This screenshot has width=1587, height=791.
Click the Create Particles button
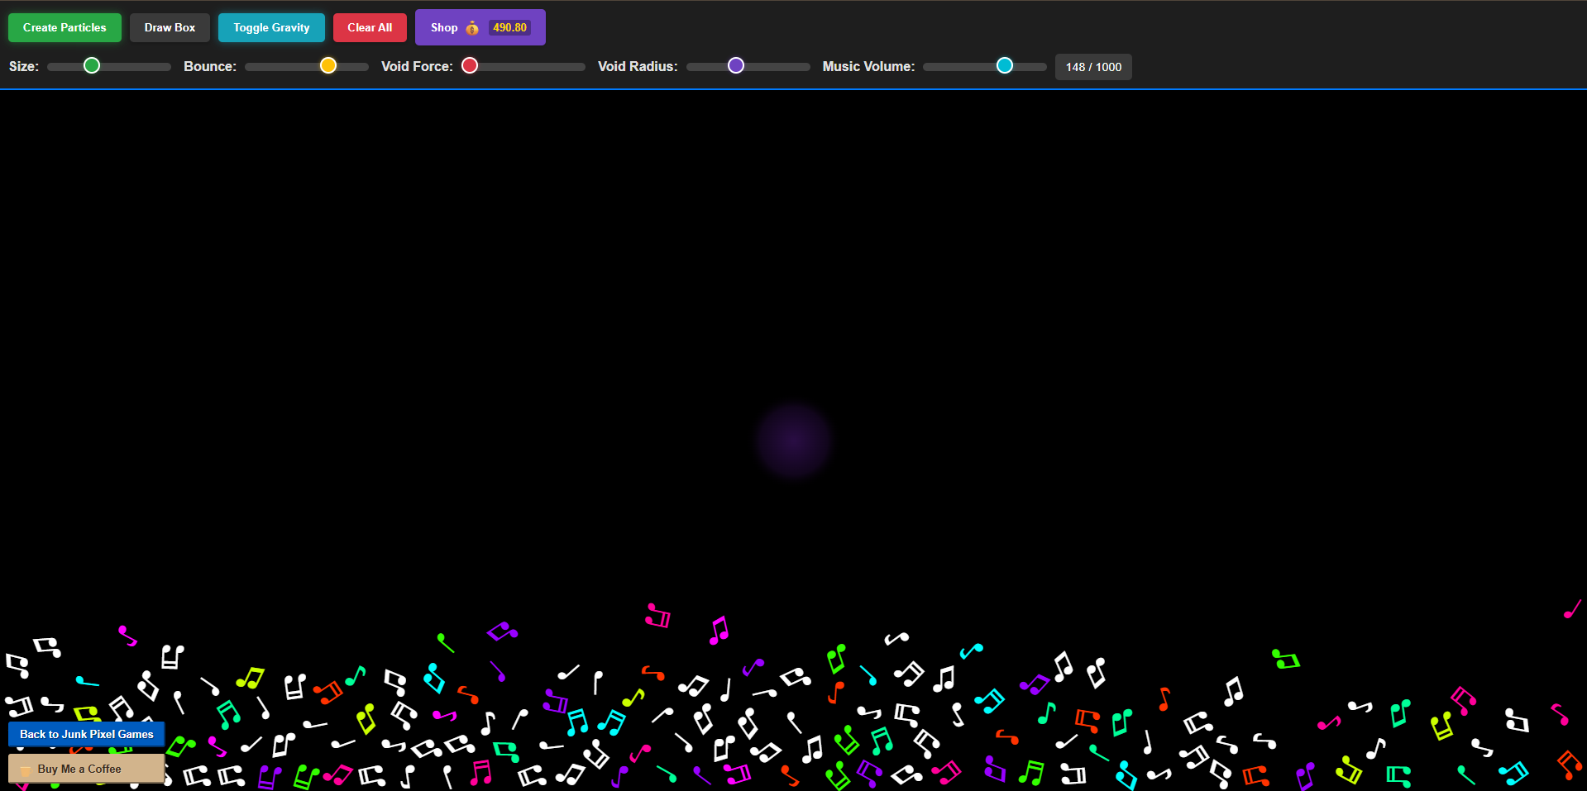pyautogui.click(x=65, y=27)
